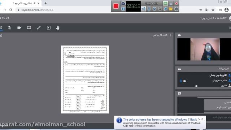Click the recorder timer display

point(134,6)
